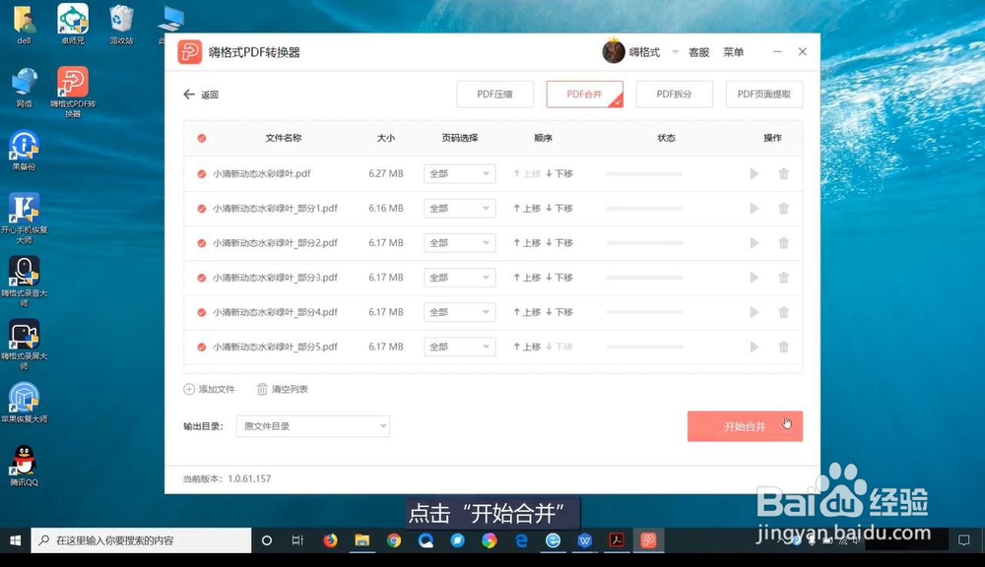This screenshot has height=567, width=985.
Task: Switch to the PDF拆分 tab
Action: [674, 94]
